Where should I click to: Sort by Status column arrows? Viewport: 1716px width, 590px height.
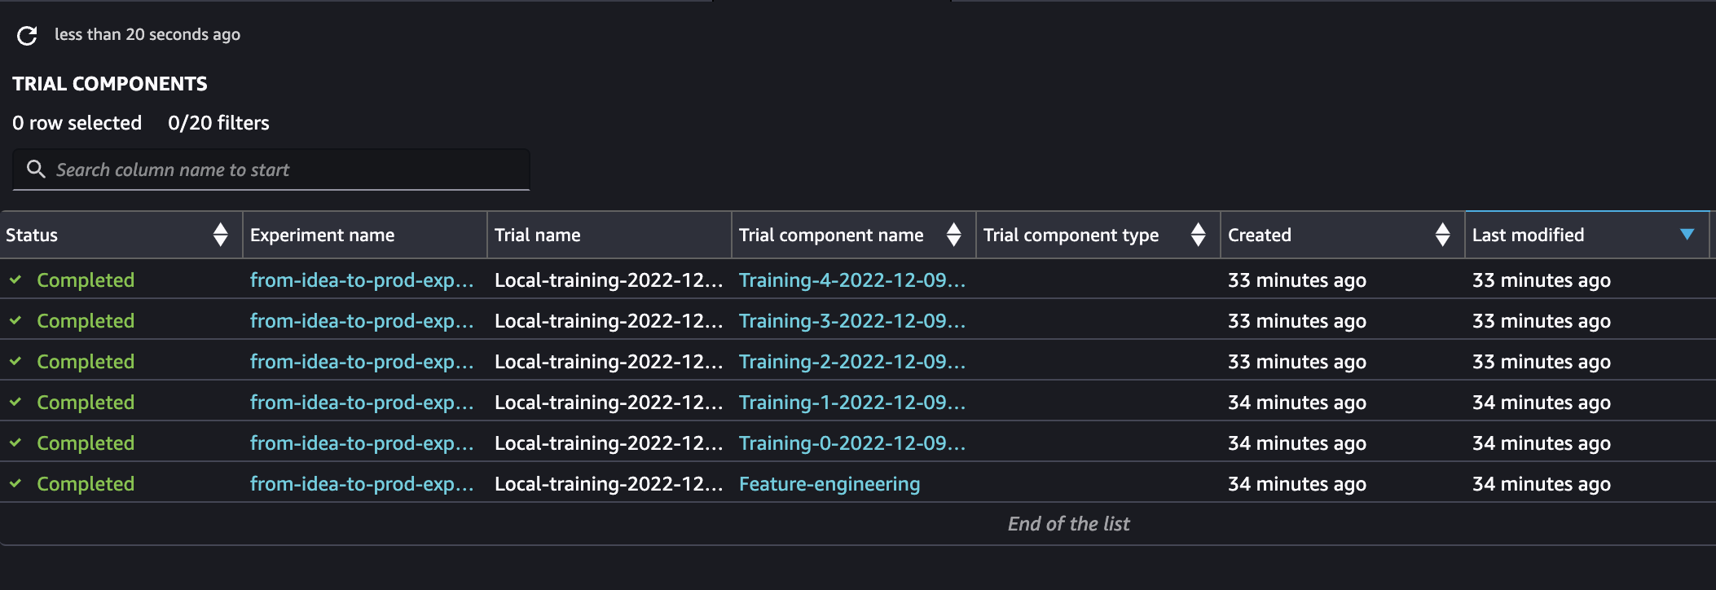pos(220,235)
